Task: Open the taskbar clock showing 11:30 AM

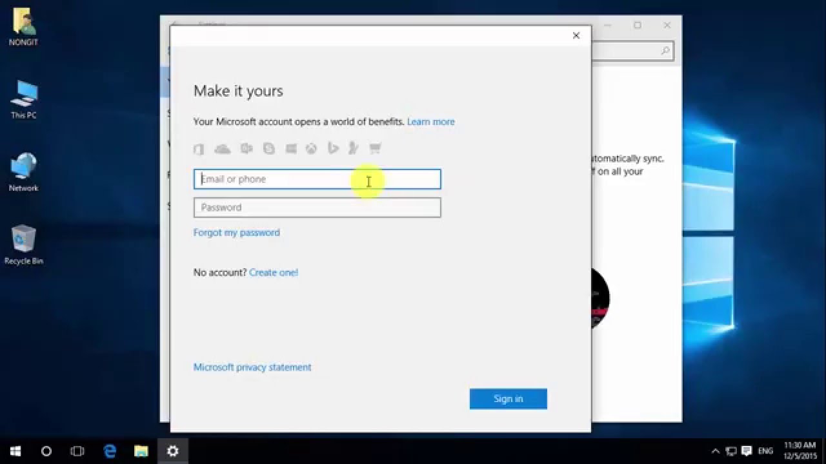Action: [x=800, y=451]
